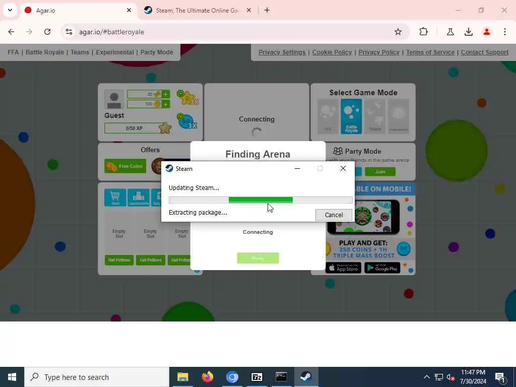Image resolution: width=516 pixels, height=387 pixels.
Task: Select FFA in the top menu
Action: 13,52
